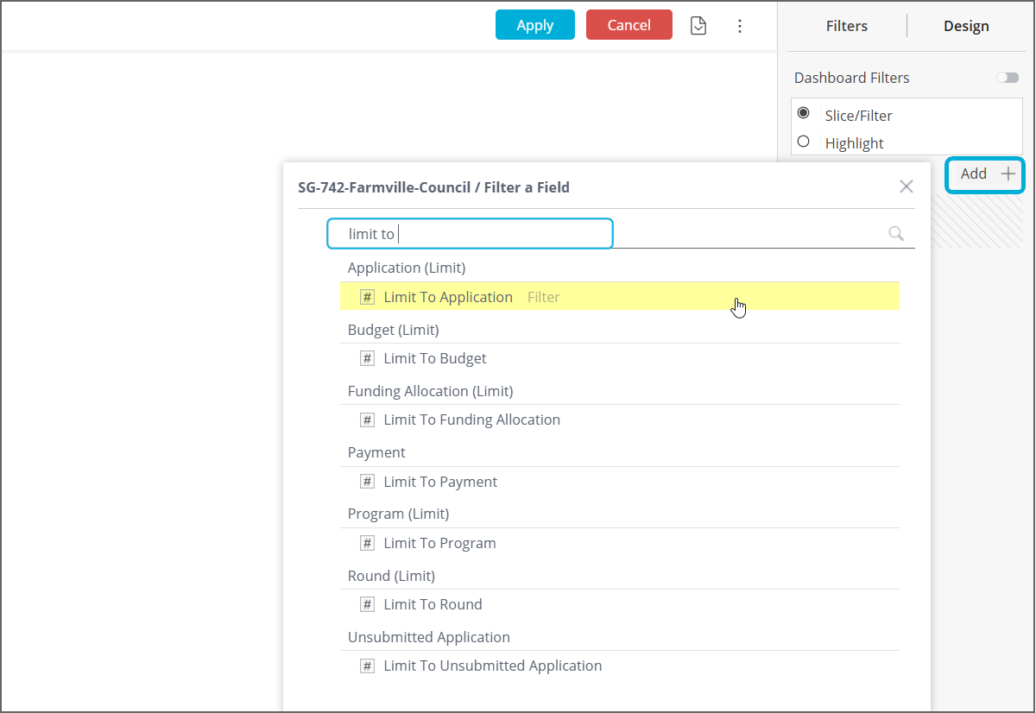Select Limit To Funding Allocation field
Image resolution: width=1036 pixels, height=713 pixels.
[471, 420]
